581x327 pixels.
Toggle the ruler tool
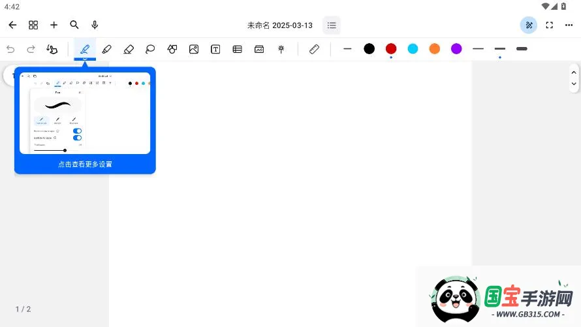click(x=314, y=49)
